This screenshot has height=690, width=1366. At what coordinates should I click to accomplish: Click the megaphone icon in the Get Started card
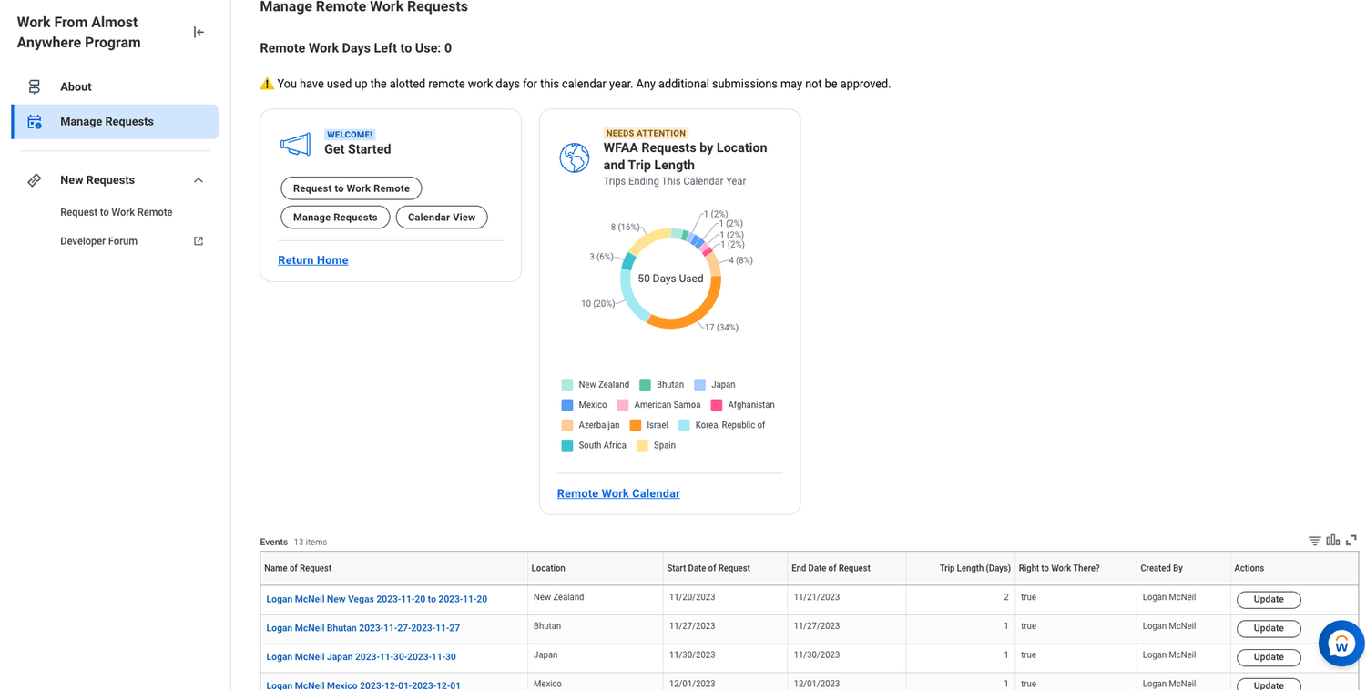[294, 143]
